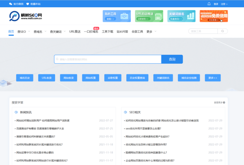Select the URL收录 quick tool button
The width and height of the screenshot is (244, 165).
click(x=47, y=78)
